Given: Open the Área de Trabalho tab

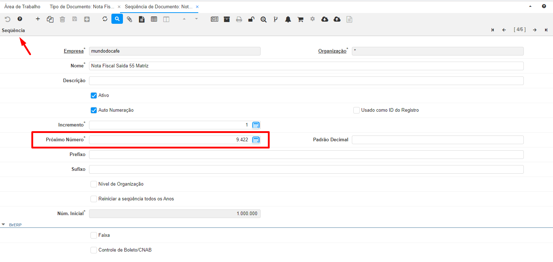Looking at the screenshot, I should pos(22,7).
